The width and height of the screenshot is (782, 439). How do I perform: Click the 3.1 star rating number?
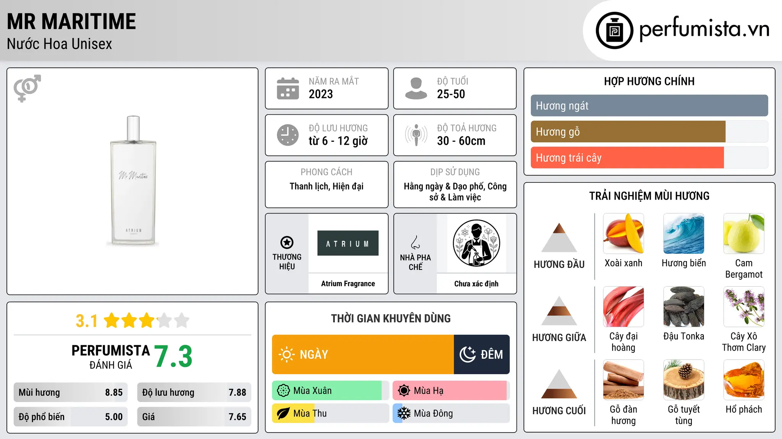86,321
